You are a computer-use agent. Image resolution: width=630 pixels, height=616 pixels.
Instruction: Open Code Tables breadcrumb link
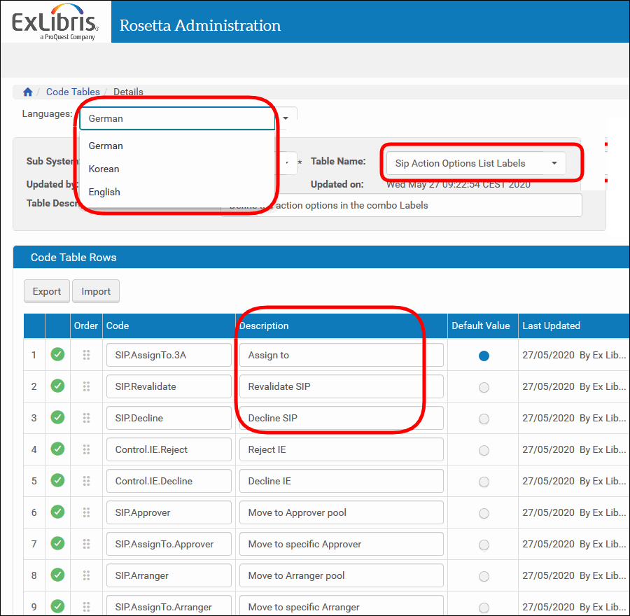click(x=73, y=92)
